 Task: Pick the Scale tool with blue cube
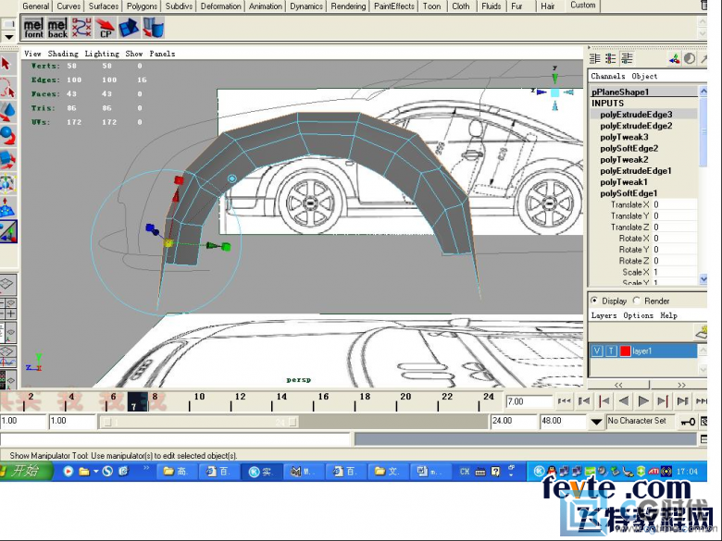coord(6,160)
